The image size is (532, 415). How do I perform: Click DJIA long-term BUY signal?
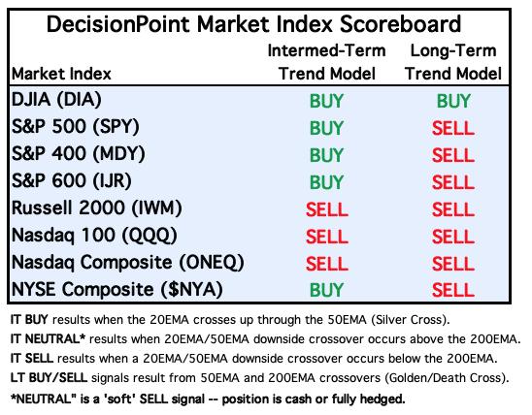453,101
